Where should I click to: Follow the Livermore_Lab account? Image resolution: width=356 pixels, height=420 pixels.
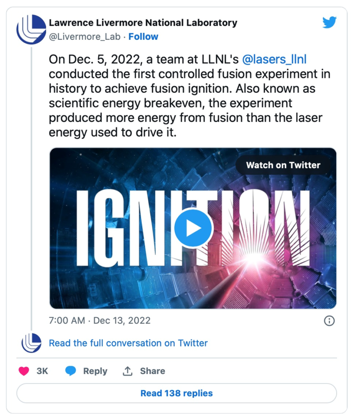(143, 37)
